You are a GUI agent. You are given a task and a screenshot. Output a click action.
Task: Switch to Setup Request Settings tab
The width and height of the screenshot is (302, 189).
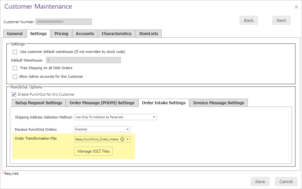(x=39, y=103)
